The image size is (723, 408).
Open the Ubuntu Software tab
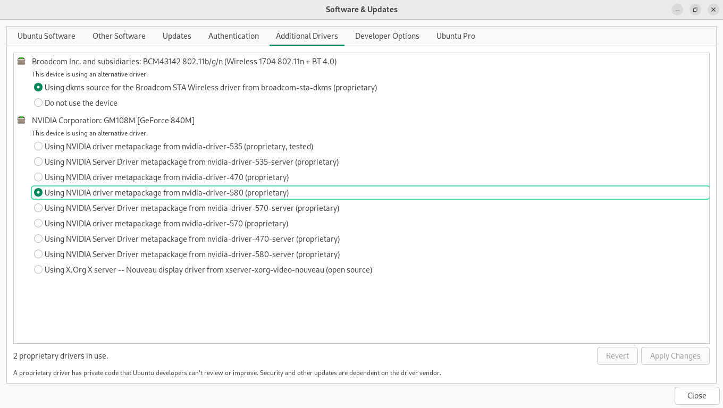[46, 36]
